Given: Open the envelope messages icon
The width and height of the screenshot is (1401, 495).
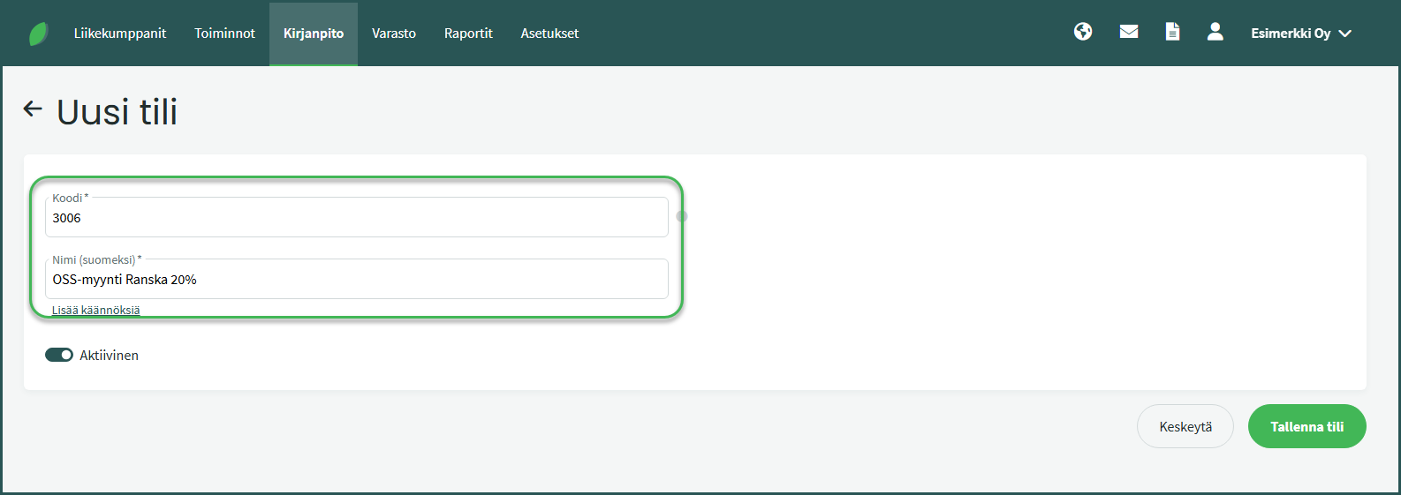Looking at the screenshot, I should [1129, 32].
